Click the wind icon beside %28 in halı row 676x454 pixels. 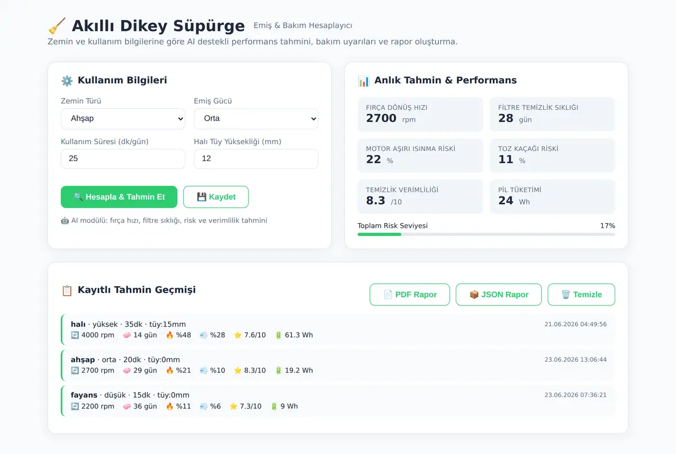click(203, 335)
